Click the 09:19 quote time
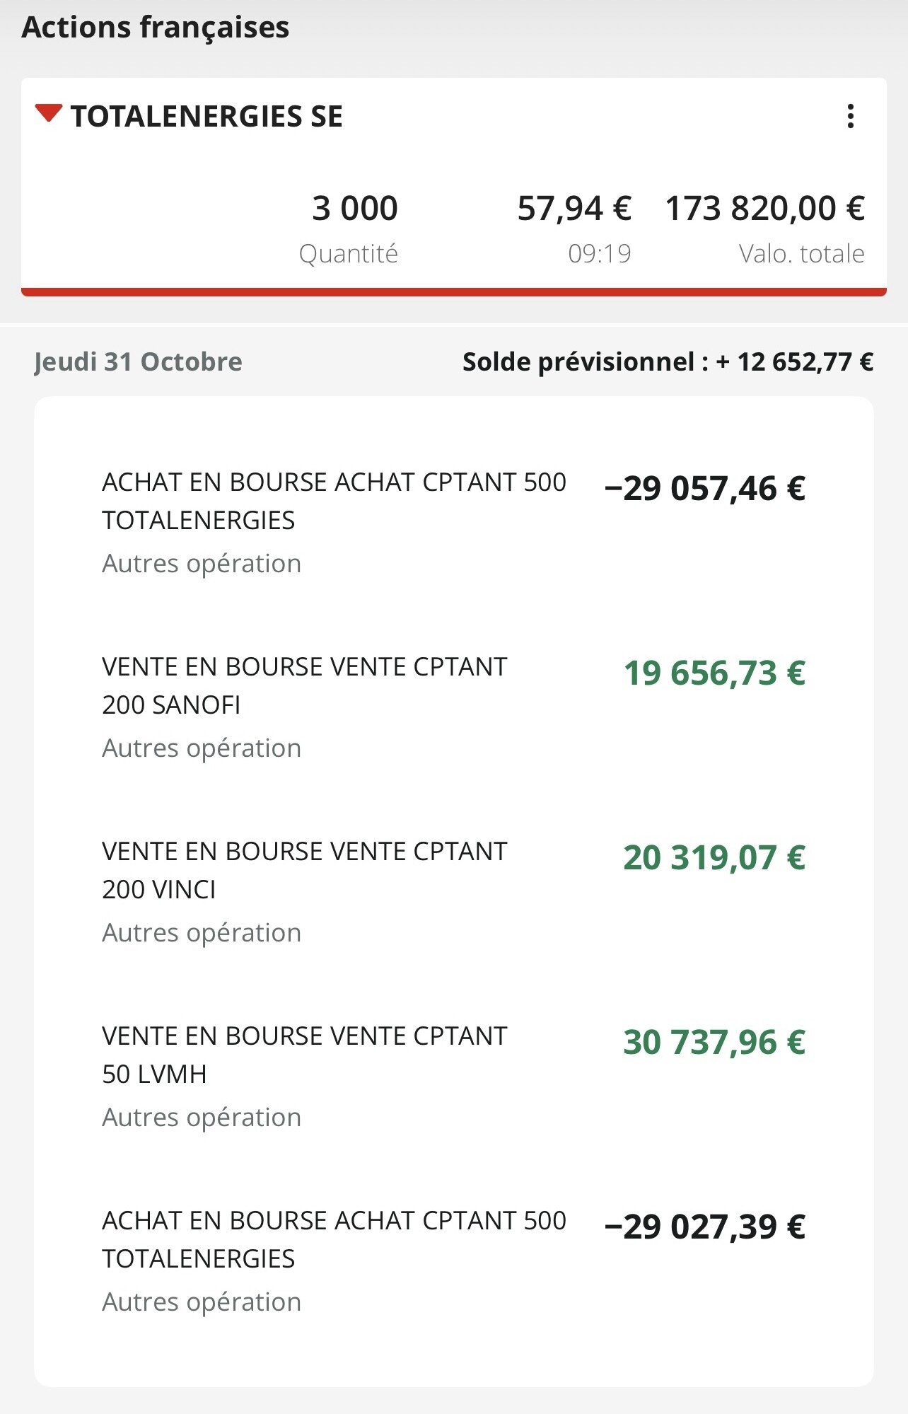Viewport: 908px width, 1414px height. tap(599, 254)
